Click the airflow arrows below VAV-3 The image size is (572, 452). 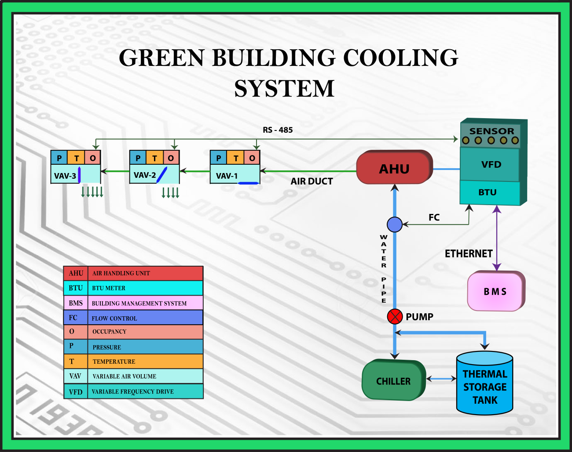coord(92,192)
